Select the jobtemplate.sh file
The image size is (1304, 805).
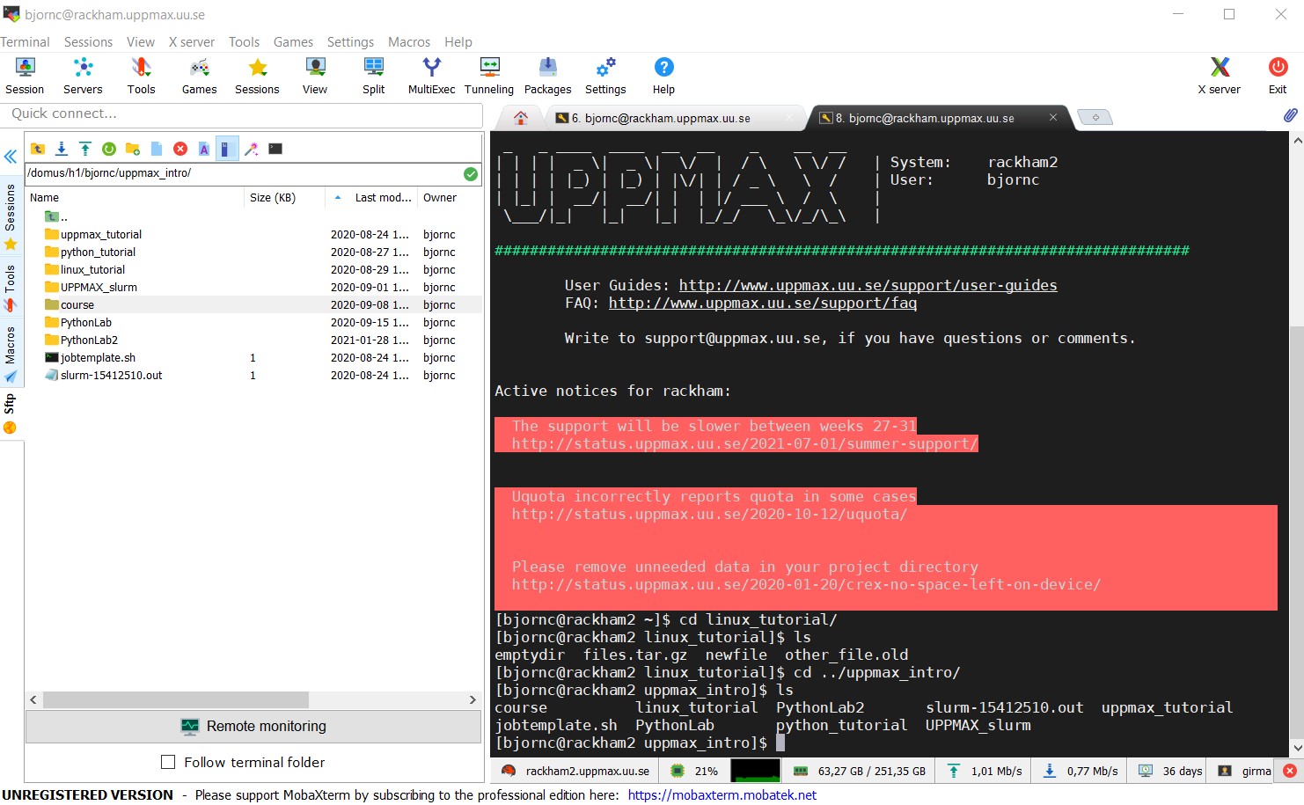tap(98, 357)
